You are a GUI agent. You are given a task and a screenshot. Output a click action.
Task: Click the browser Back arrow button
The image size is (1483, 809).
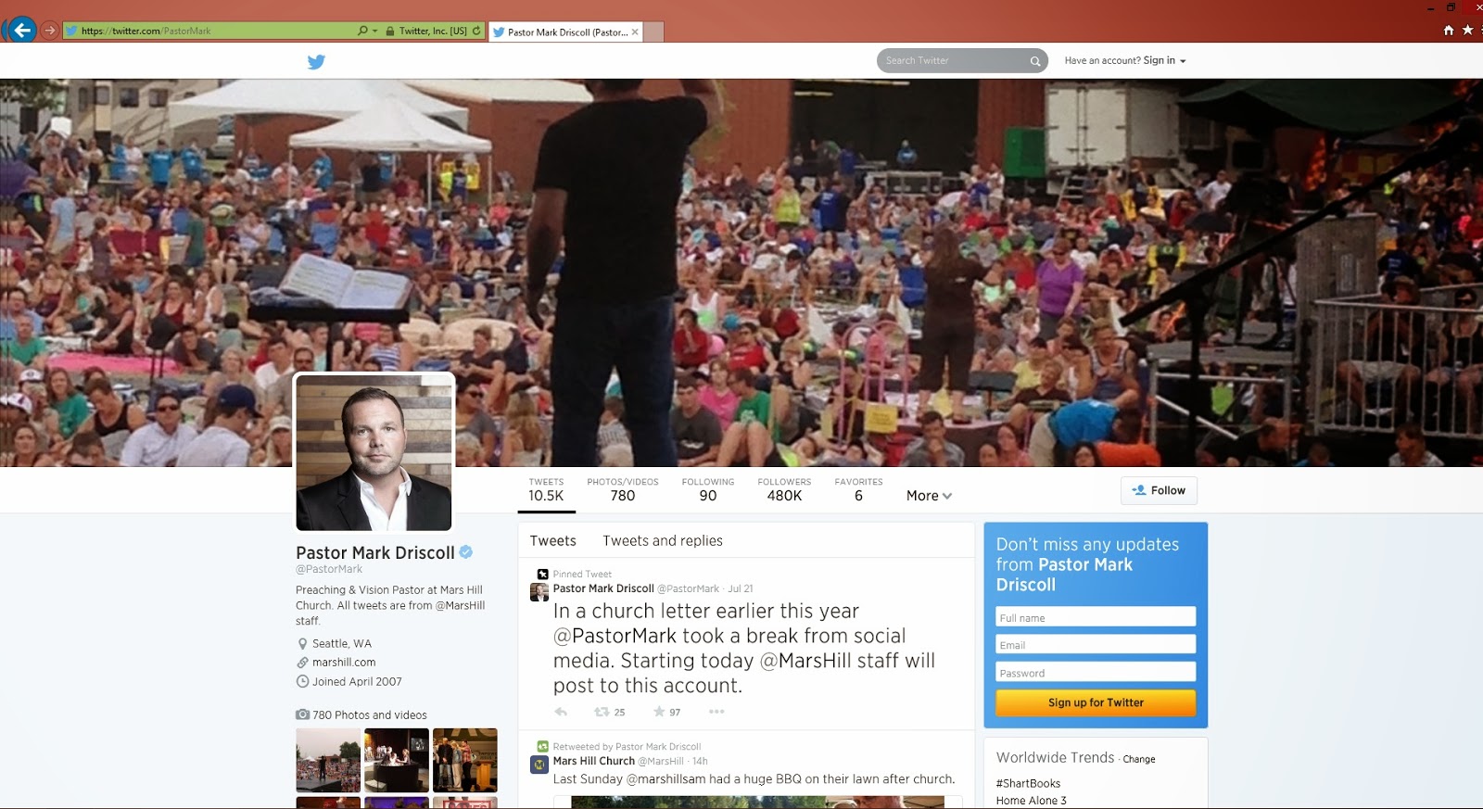pos(22,31)
